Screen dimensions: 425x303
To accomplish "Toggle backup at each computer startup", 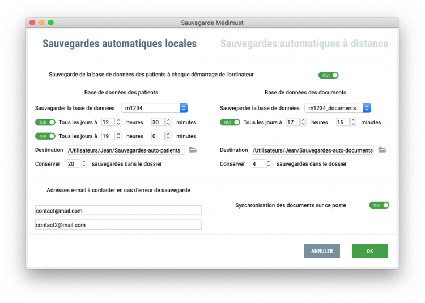I will 328,75.
